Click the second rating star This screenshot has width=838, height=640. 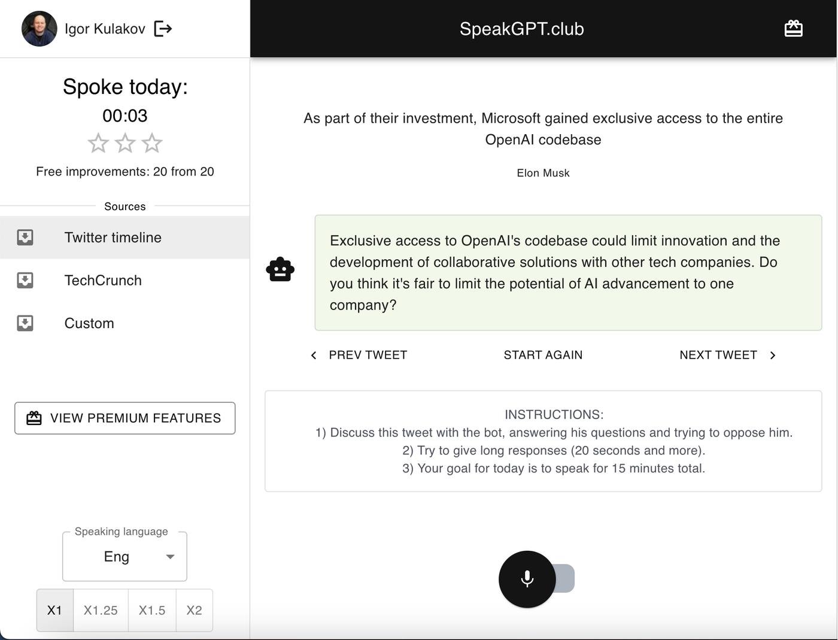[125, 144]
